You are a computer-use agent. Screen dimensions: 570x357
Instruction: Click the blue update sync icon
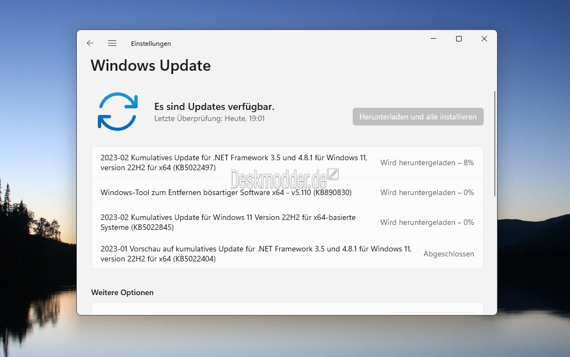118,112
